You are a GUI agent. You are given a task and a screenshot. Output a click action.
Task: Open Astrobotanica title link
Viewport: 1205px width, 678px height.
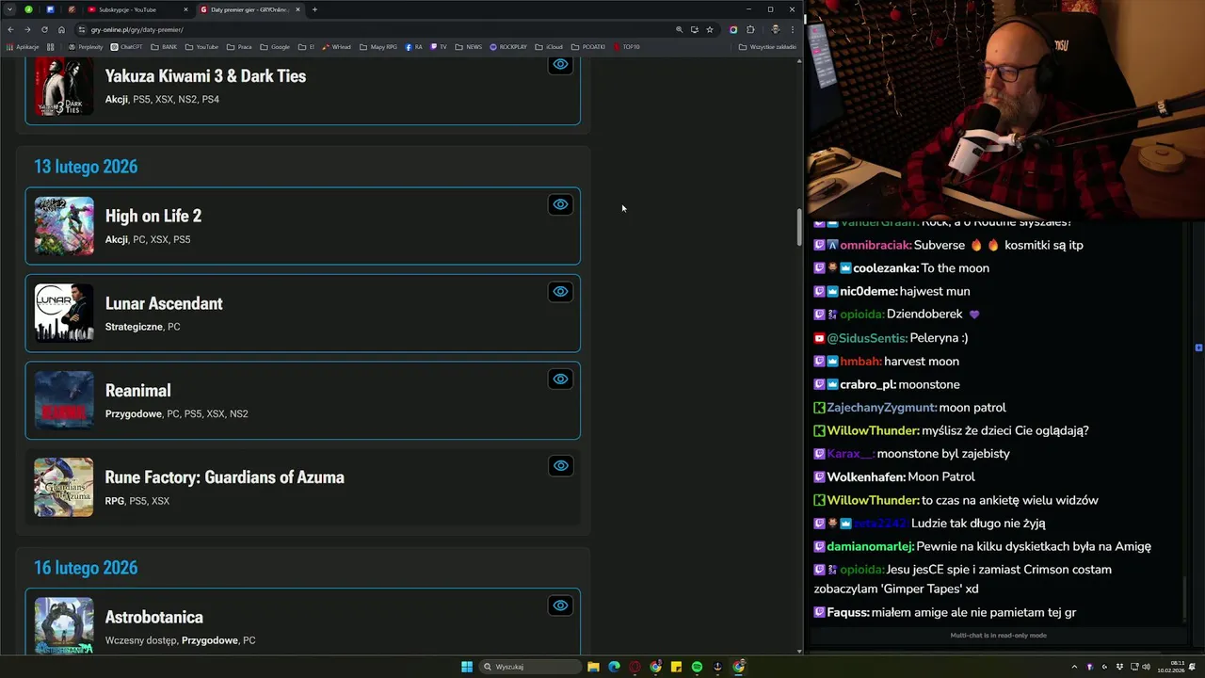[x=154, y=618]
